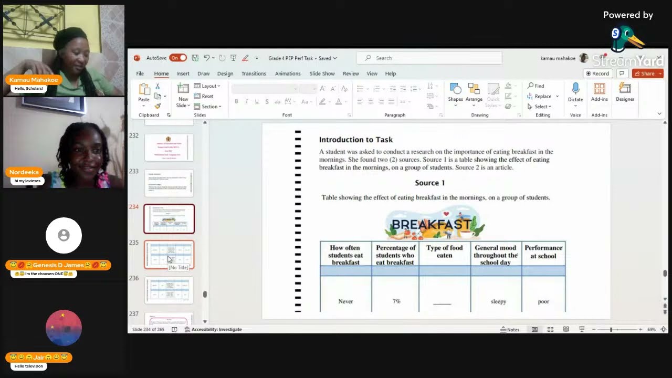Click in the Search box
The image size is (672, 378).
pyautogui.click(x=429, y=58)
